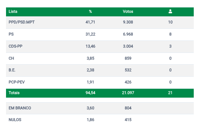Click the Lista column header

(x=13, y=11)
